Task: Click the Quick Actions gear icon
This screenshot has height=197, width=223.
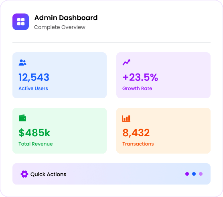Action: coord(24,174)
